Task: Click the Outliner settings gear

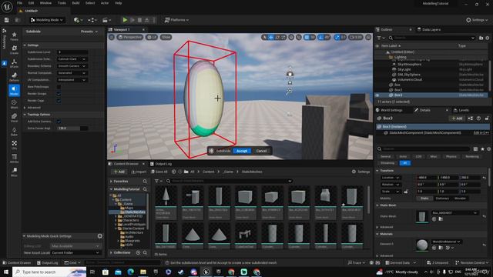Action: coord(488,38)
